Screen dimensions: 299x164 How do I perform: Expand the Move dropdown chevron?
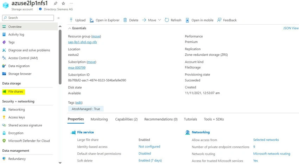click(160, 20)
